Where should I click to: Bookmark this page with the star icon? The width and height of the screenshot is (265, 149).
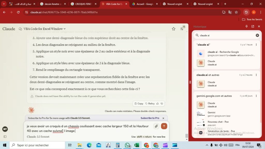click(236, 12)
